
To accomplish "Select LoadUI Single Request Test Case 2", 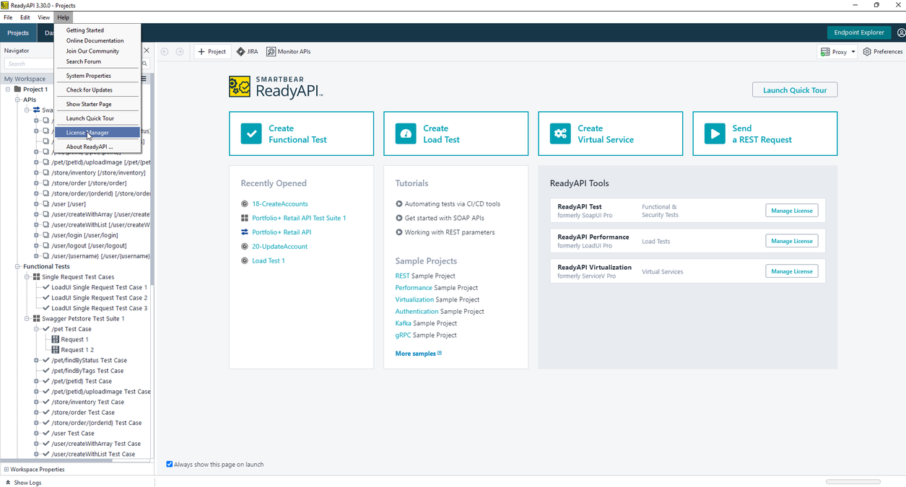I will (99, 298).
